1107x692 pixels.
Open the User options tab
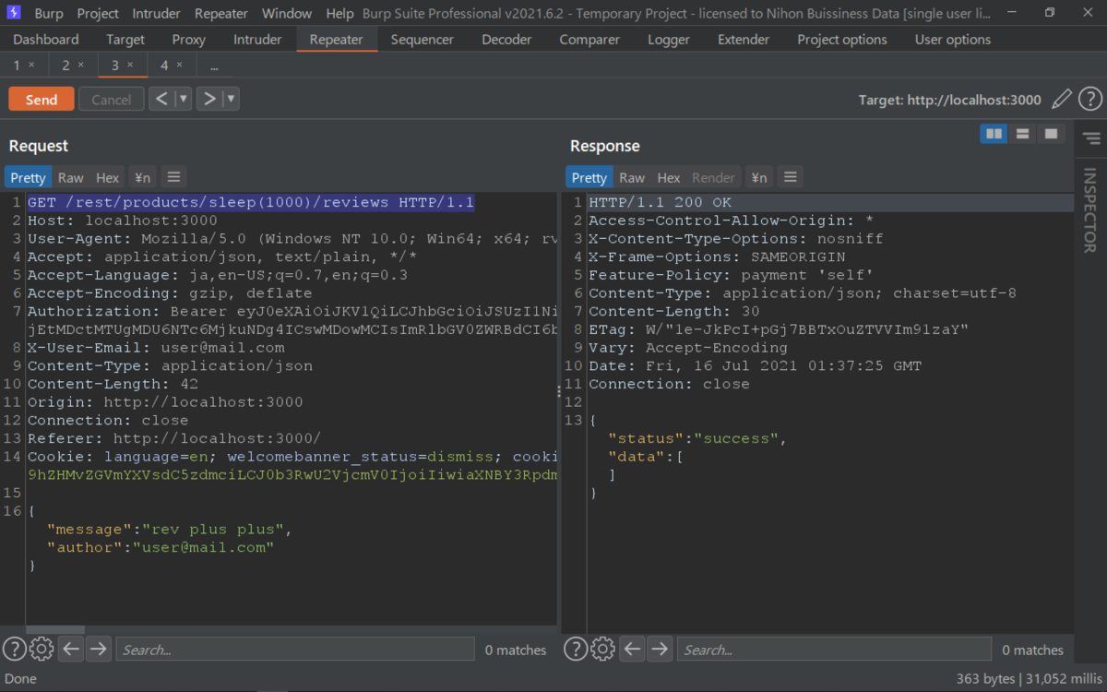click(953, 40)
